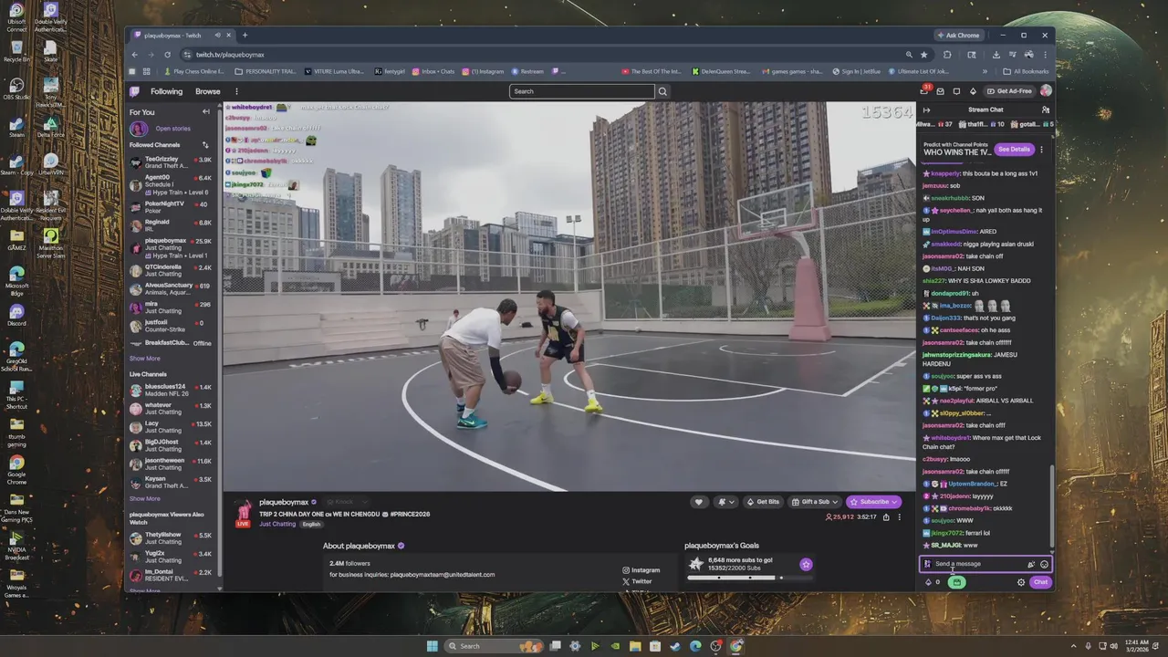This screenshot has height=657, width=1168.
Task: Click the Get Bits diamond icon in the Twitch header
Action: click(973, 91)
